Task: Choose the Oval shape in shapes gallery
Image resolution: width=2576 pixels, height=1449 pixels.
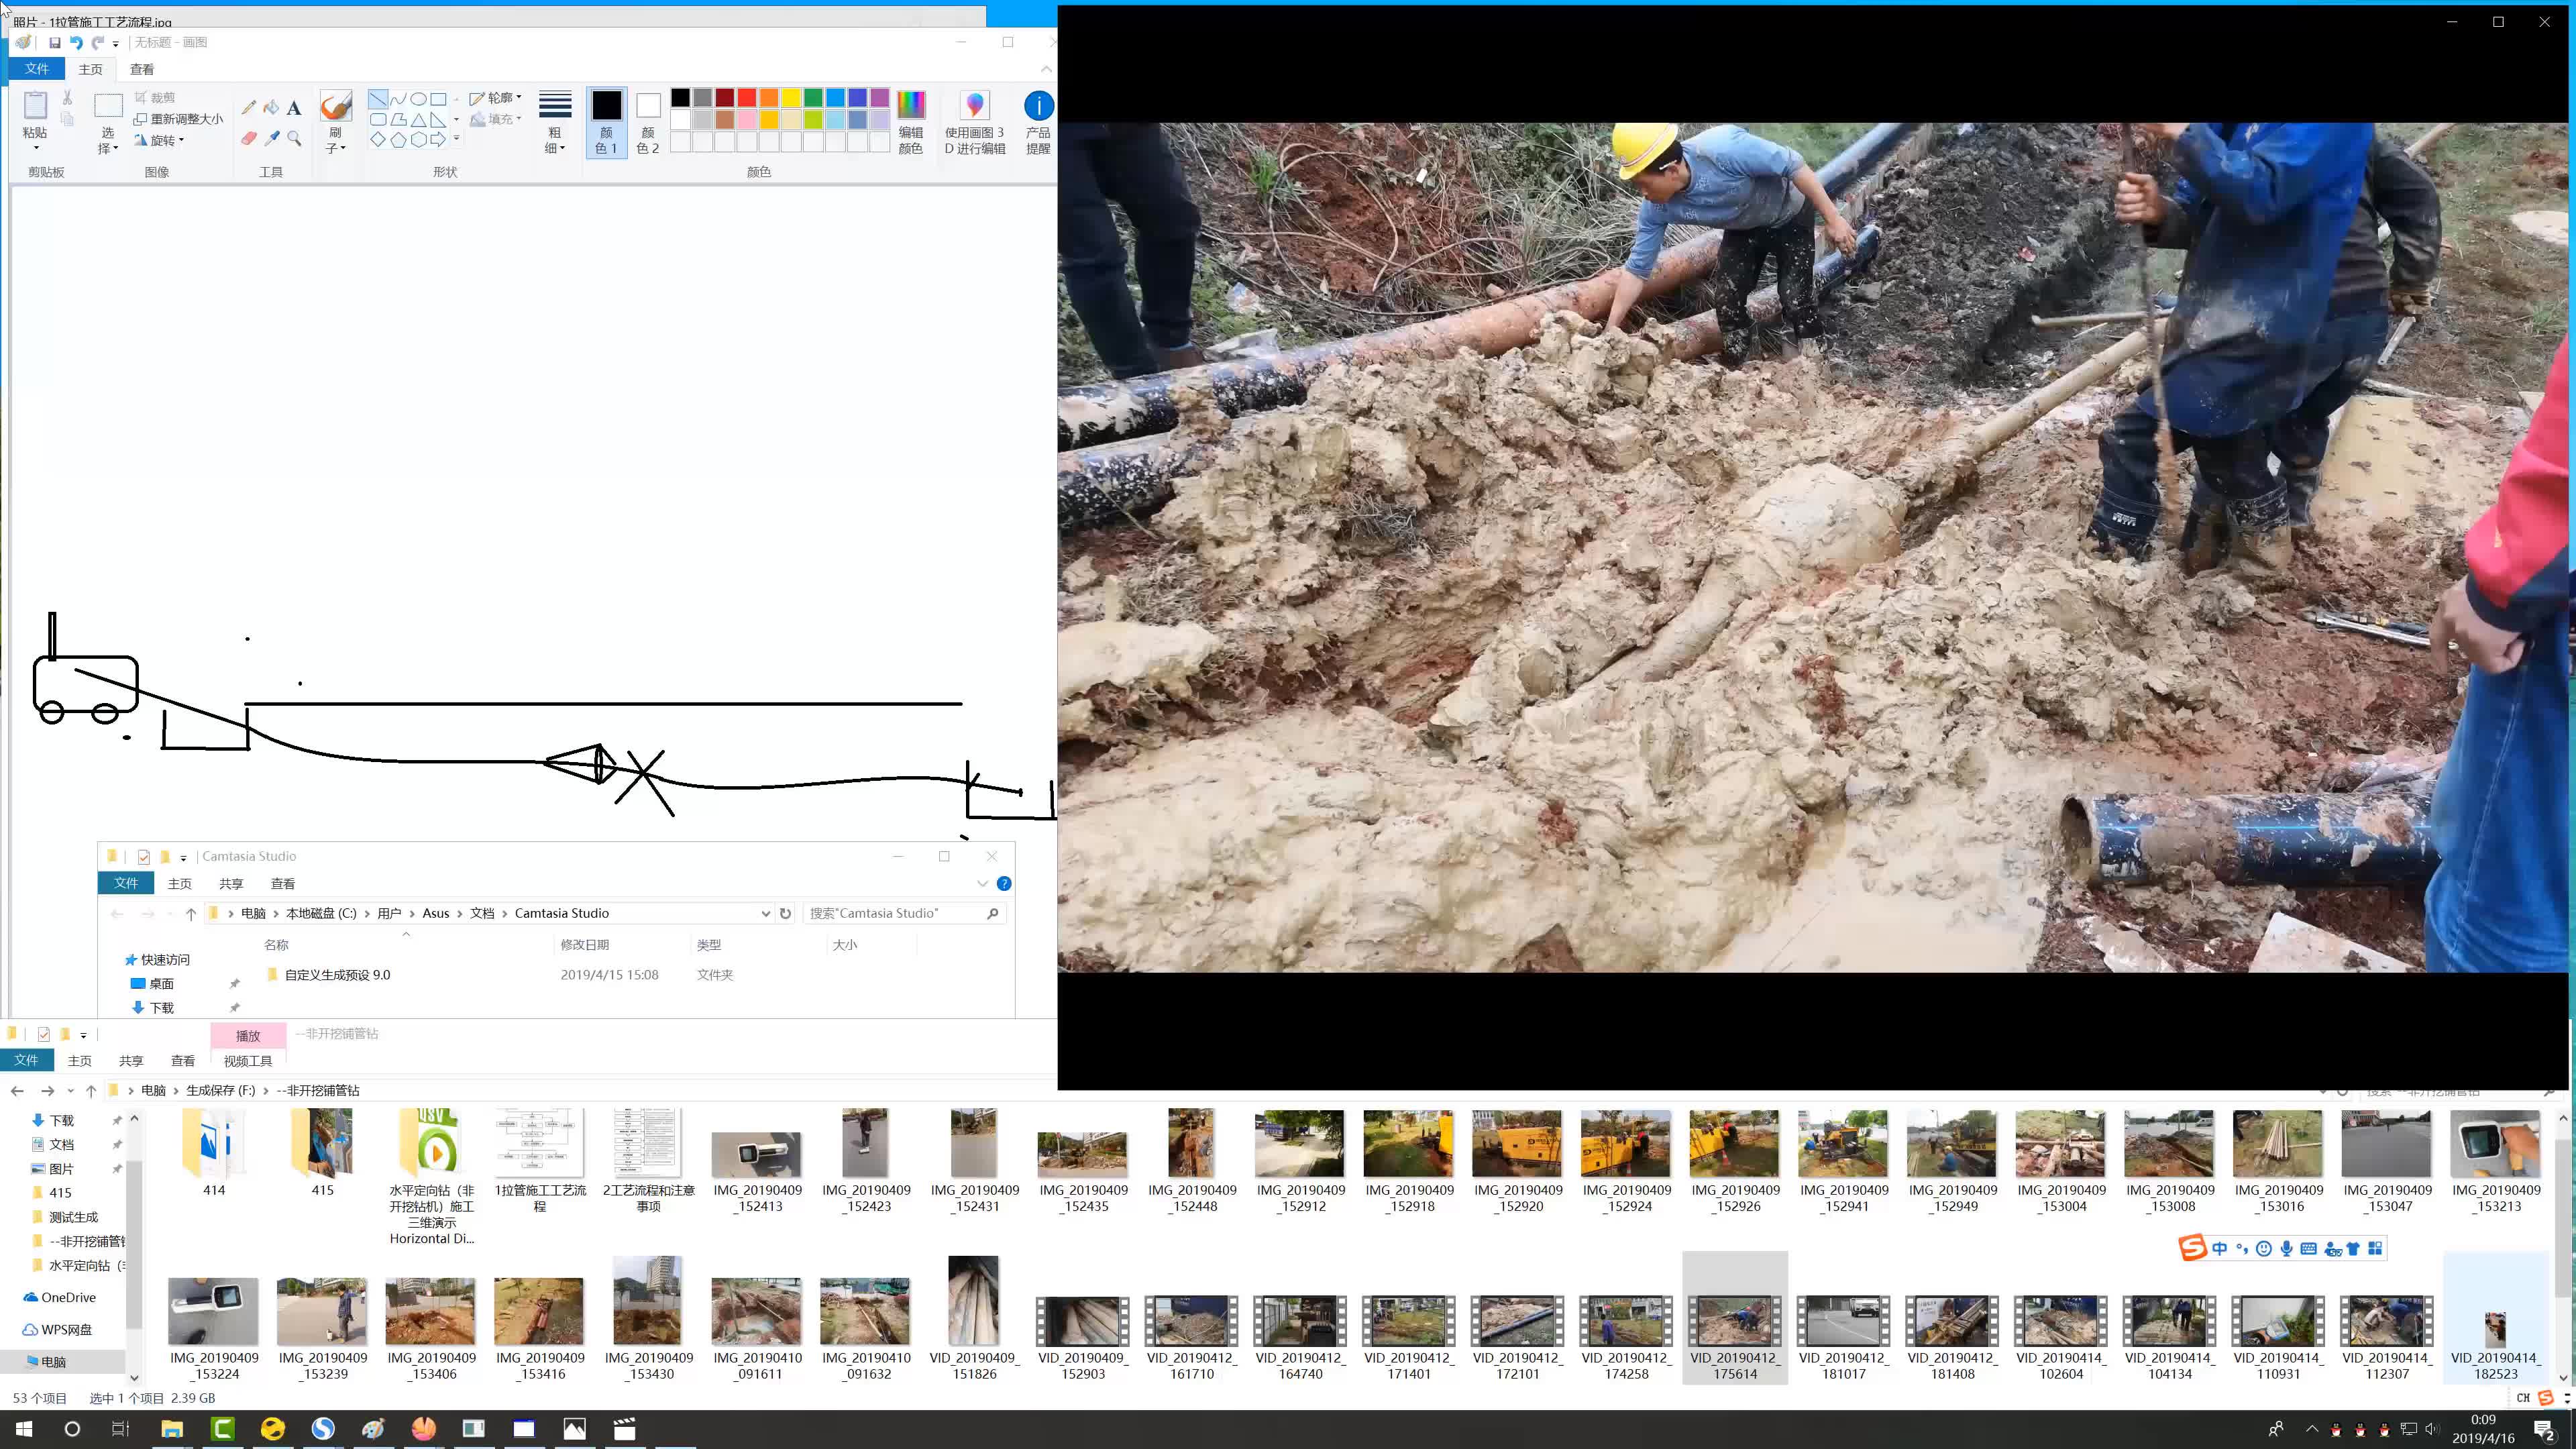Action: tap(419, 99)
